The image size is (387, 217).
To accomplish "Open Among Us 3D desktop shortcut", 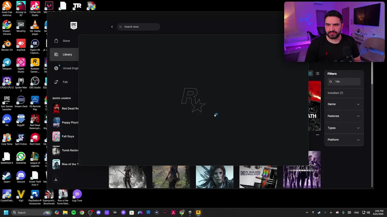I will (x=21, y=9).
